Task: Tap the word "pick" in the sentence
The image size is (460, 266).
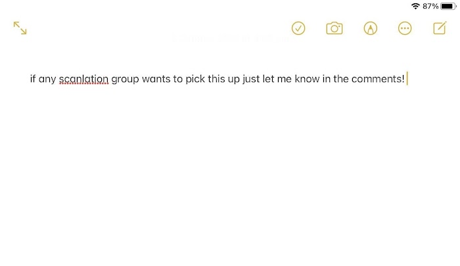Action: [x=198, y=79]
